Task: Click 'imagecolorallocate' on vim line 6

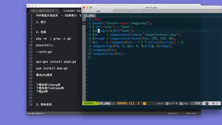Action: [x=126, y=39]
